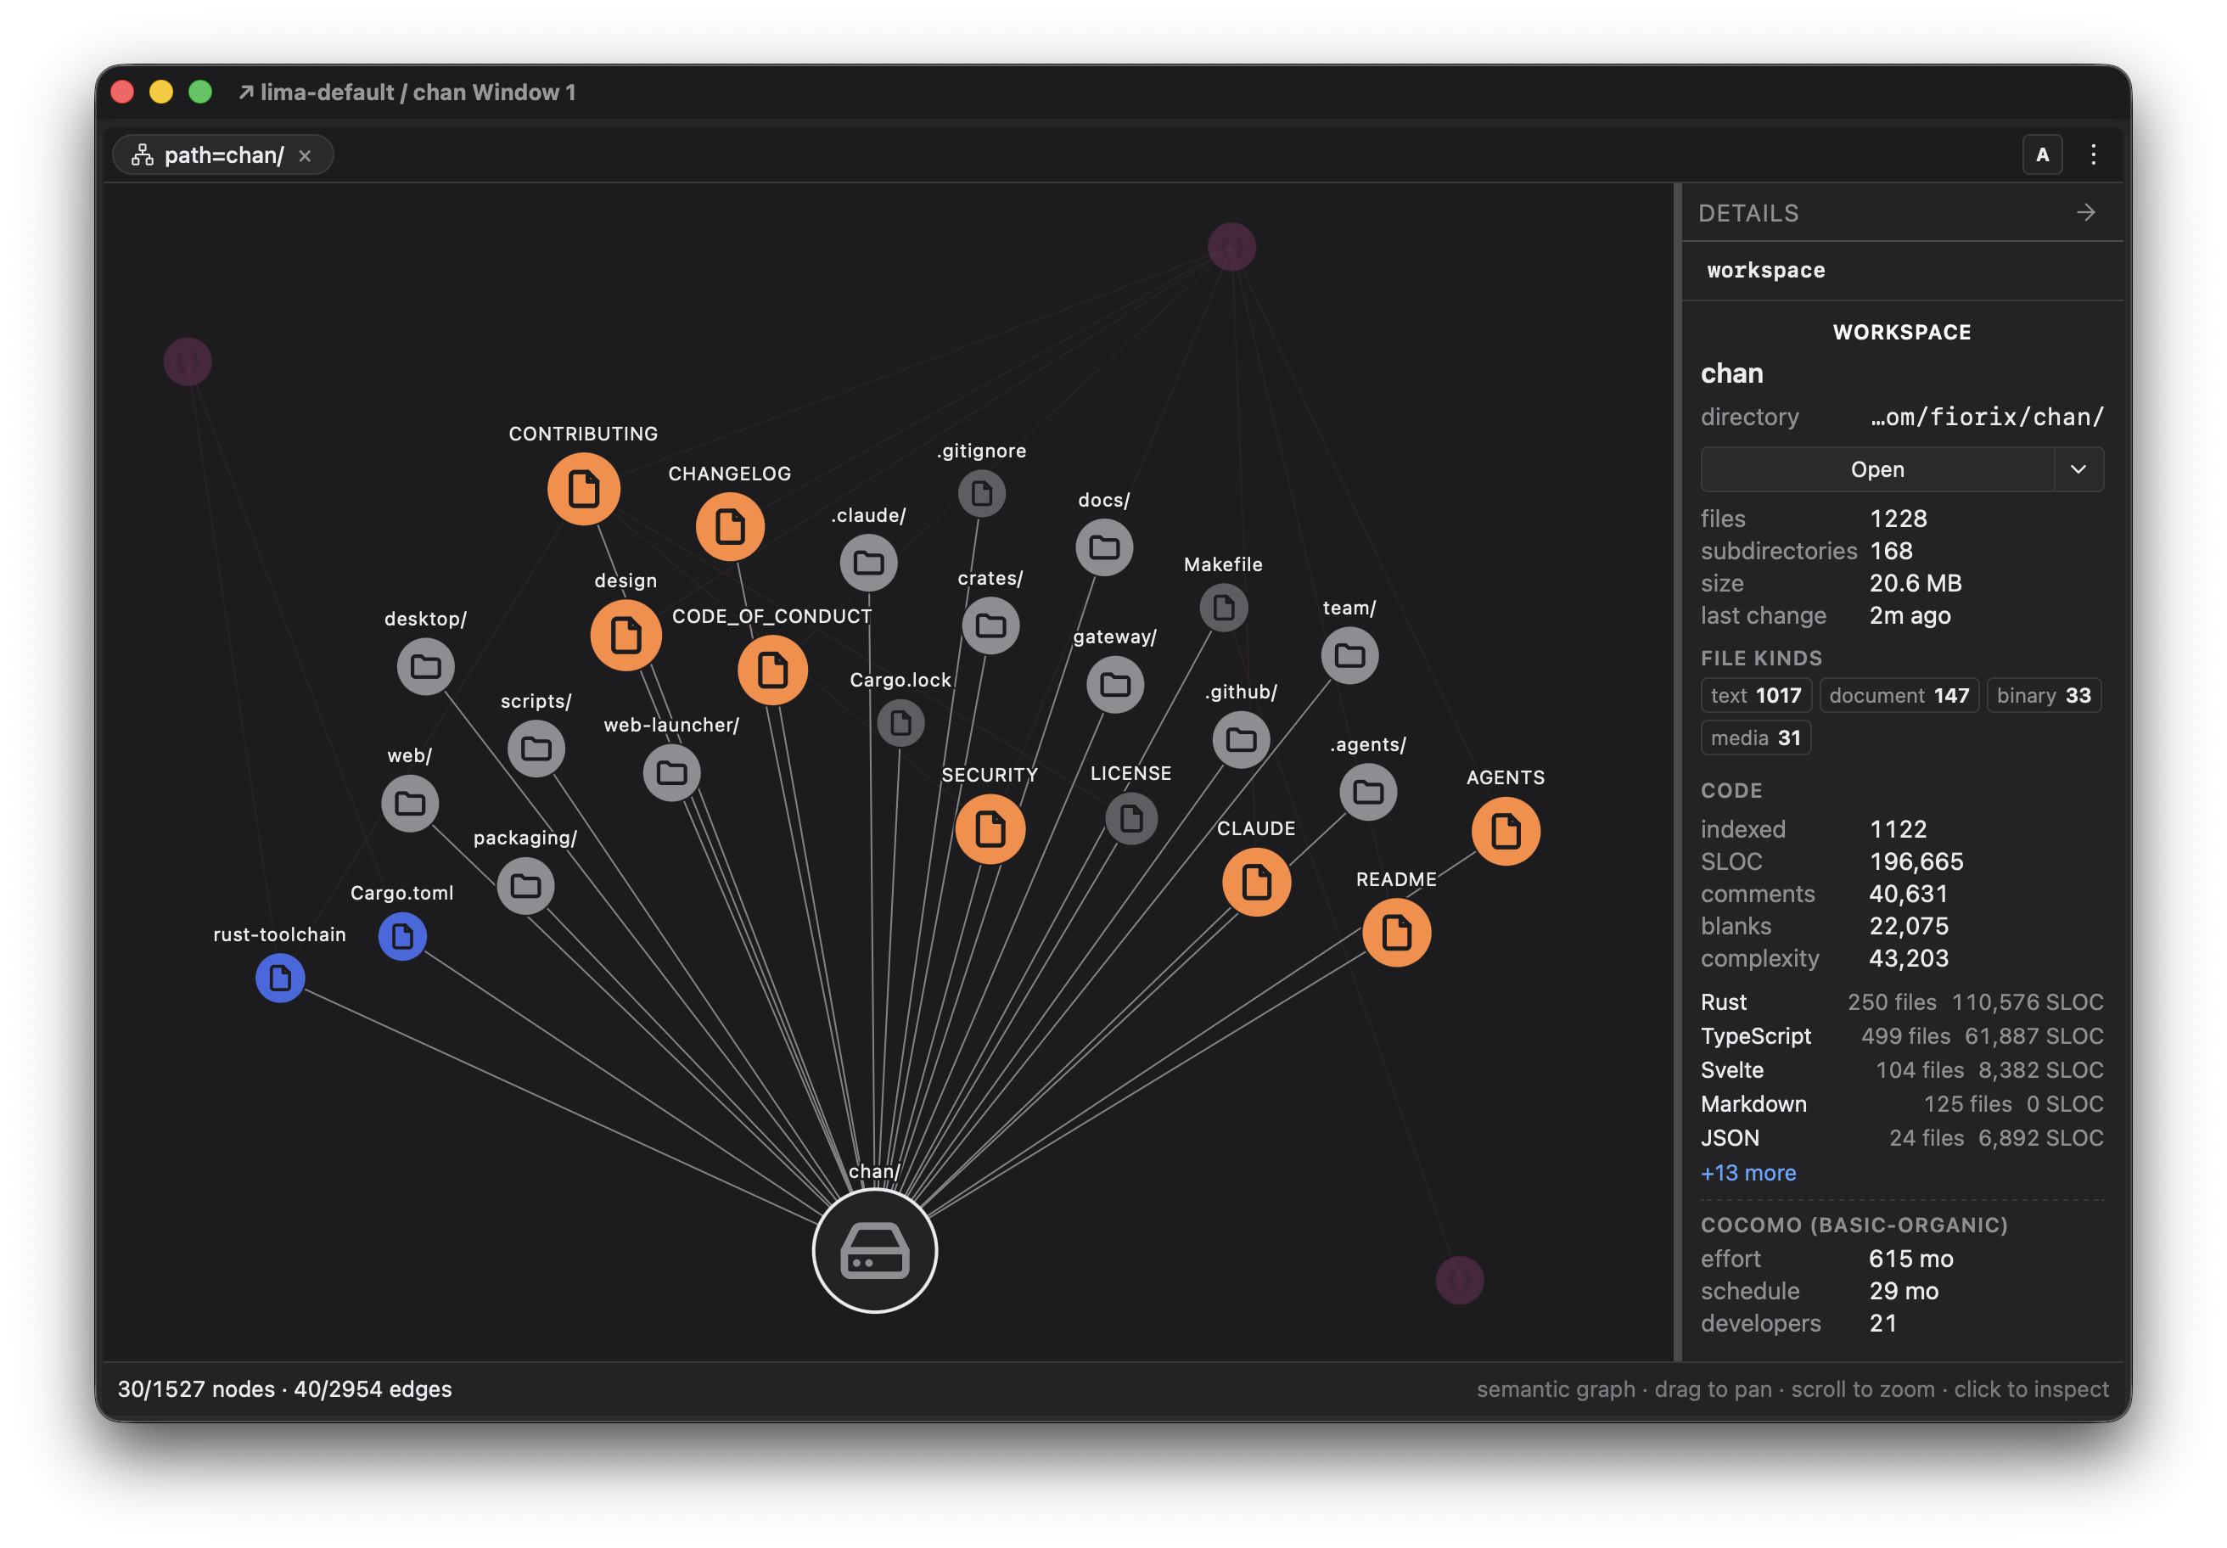
Task: Open the .claude/ folder node
Action: click(x=868, y=563)
